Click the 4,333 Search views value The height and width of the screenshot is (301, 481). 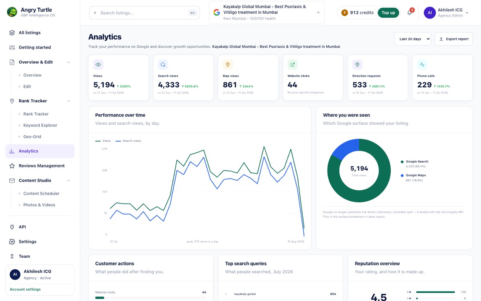(169, 85)
